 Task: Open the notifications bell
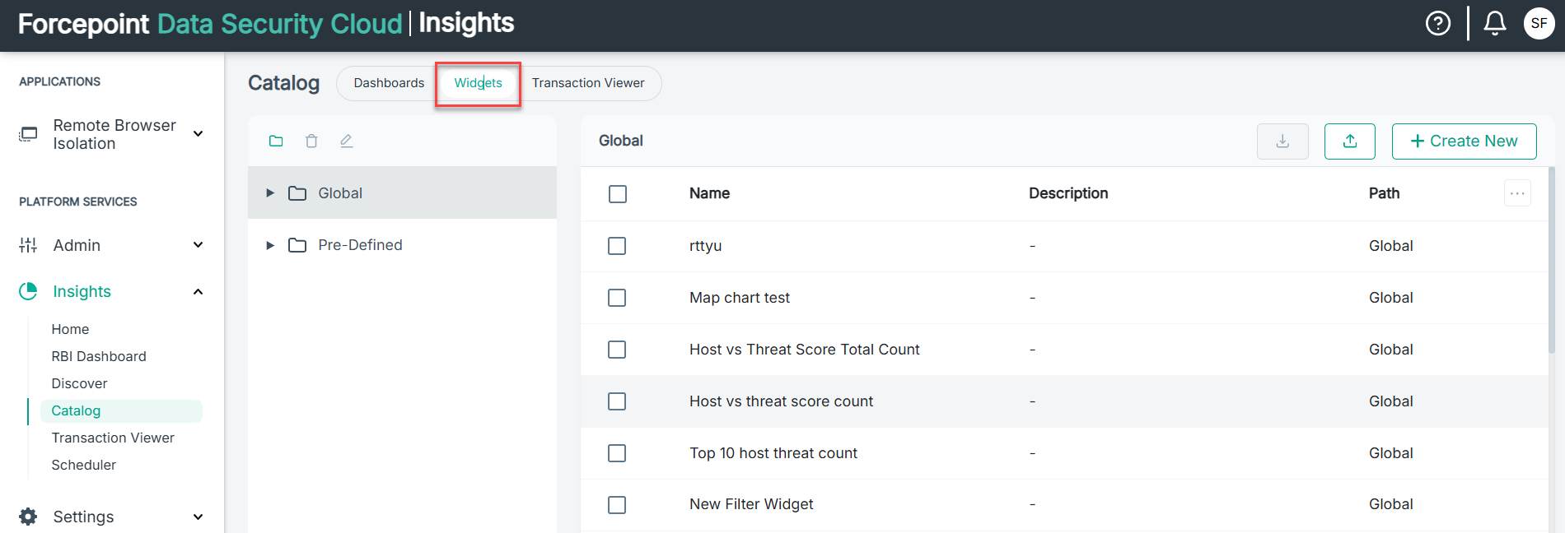[x=1495, y=23]
